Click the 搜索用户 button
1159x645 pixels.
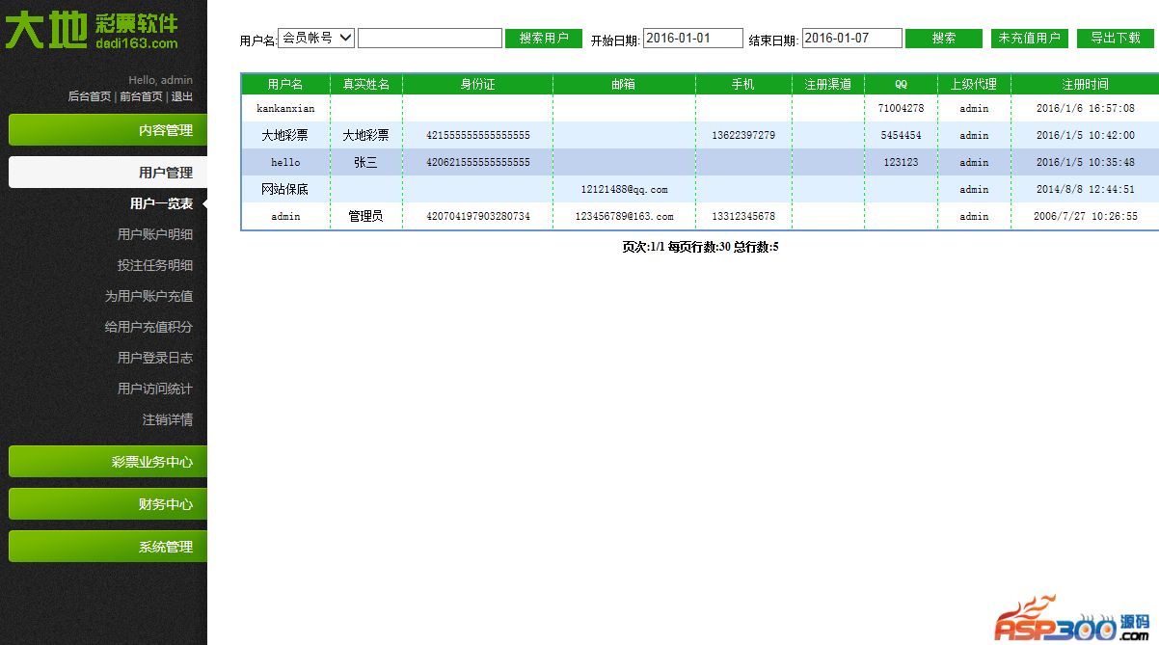(544, 39)
